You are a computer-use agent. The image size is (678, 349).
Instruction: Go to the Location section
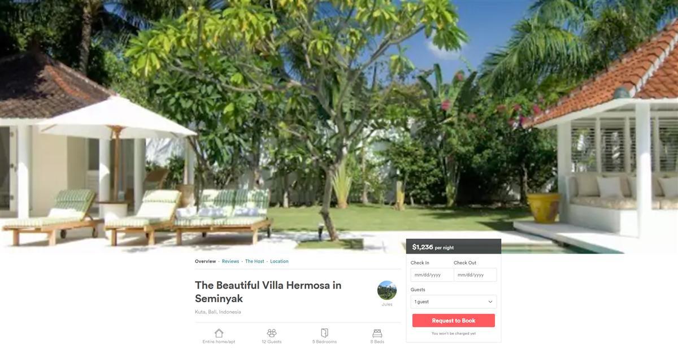tap(279, 261)
